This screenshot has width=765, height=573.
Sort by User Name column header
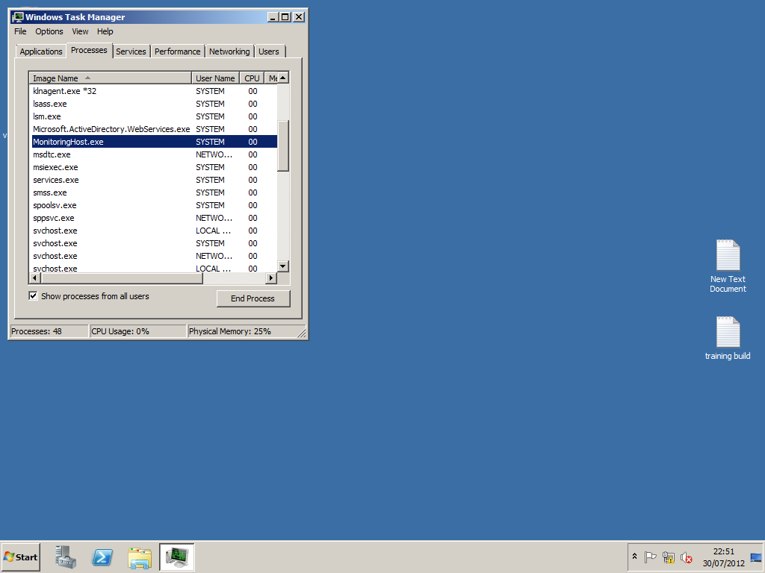click(x=215, y=78)
